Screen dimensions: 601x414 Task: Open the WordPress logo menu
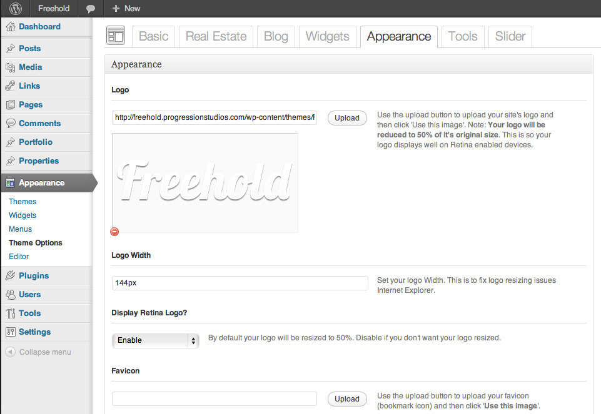[x=16, y=8]
